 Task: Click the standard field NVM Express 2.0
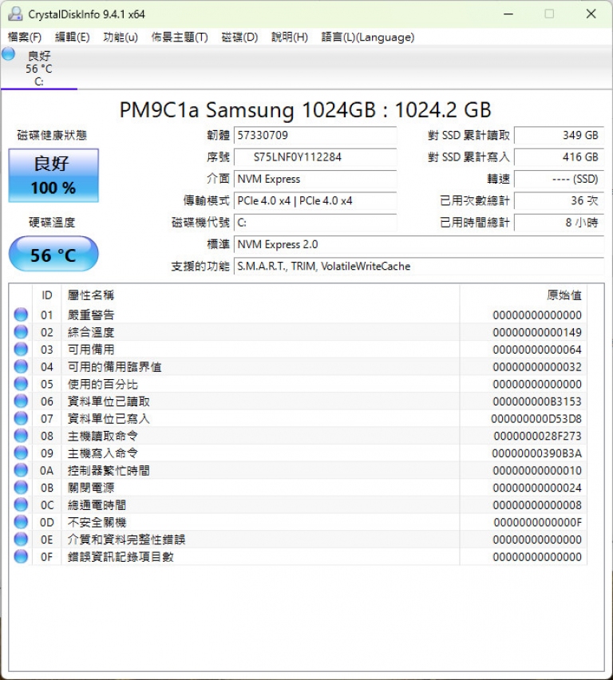[x=419, y=244]
